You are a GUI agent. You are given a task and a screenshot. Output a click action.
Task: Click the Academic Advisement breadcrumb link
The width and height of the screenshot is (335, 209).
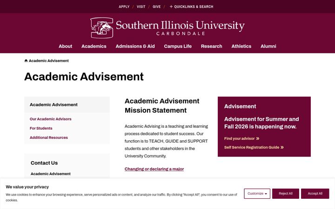49,61
